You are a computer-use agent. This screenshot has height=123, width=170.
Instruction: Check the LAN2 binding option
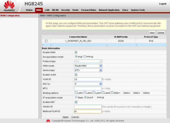[85, 93]
